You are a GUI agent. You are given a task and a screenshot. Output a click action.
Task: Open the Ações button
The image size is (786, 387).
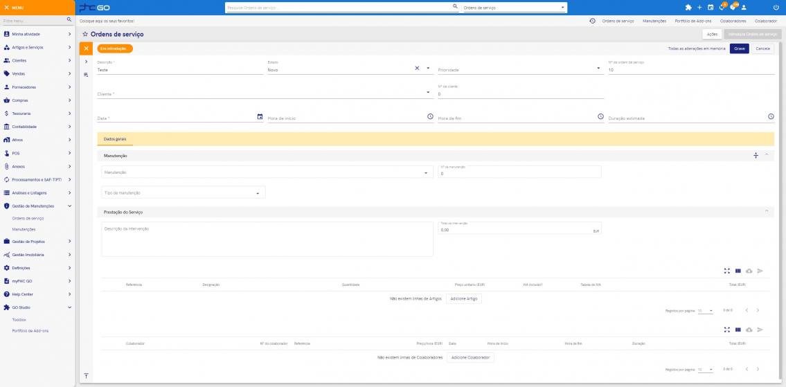pyautogui.click(x=712, y=34)
